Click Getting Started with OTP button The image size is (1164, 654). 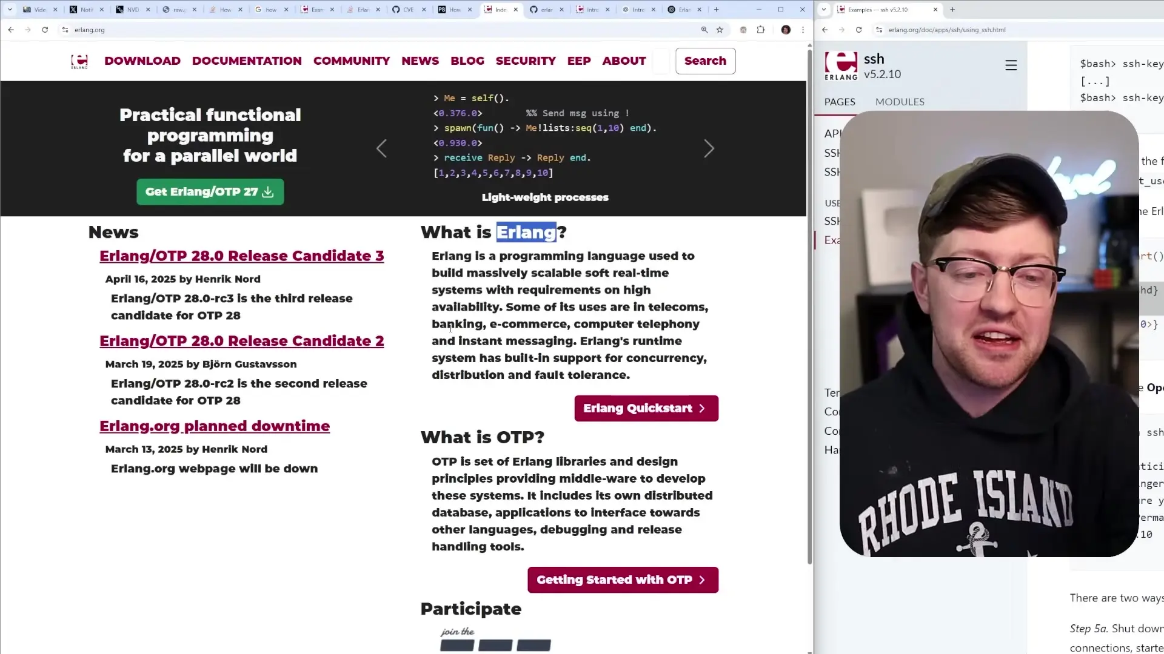click(x=623, y=580)
